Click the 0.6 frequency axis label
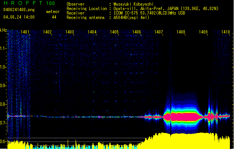Image resolution: width=234 pixels, height=149 pixels. (x=3, y=142)
